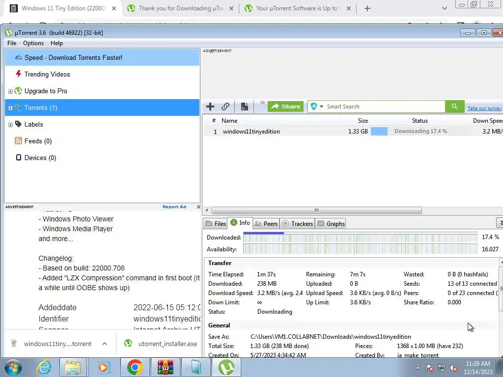Focus the Smart Search input field
The image size is (503, 377).
[385, 107]
